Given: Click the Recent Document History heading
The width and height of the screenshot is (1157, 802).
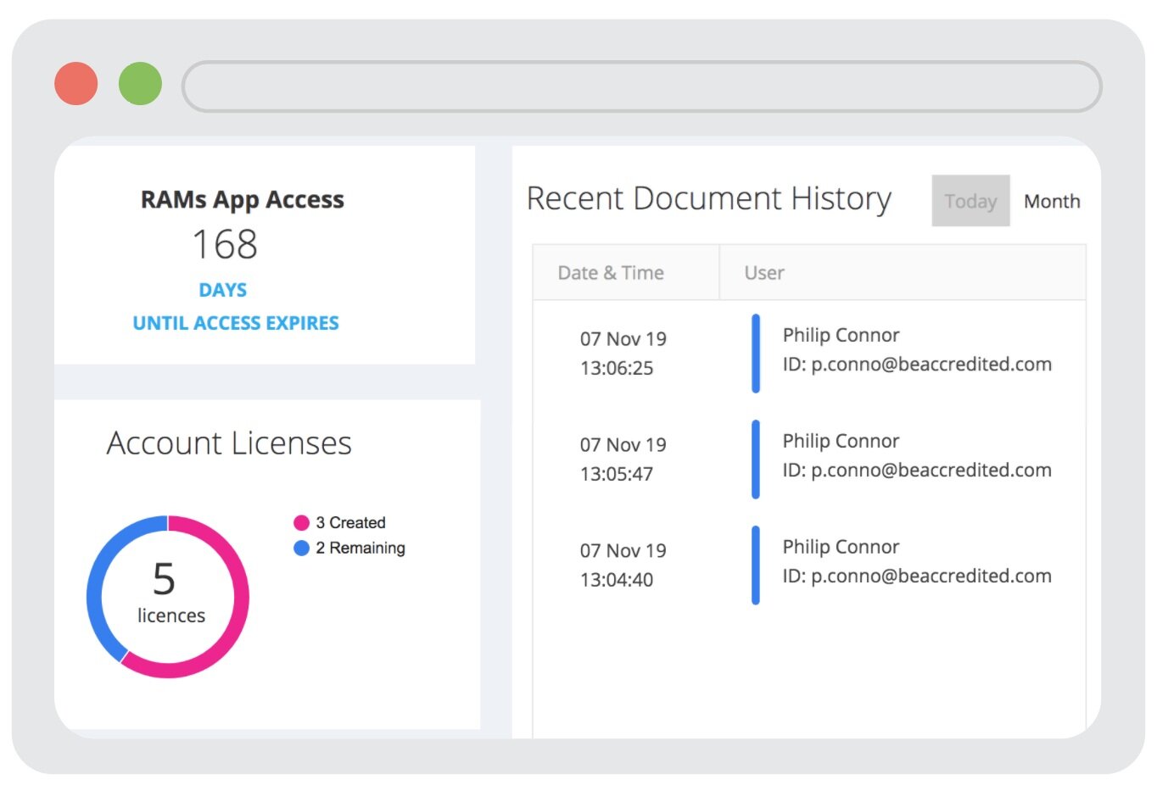Looking at the screenshot, I should [x=709, y=198].
